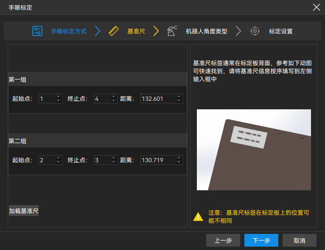This screenshot has height=250, width=325.
Task: Select the 机器人角度类型 step label
Action: (x=206, y=31)
